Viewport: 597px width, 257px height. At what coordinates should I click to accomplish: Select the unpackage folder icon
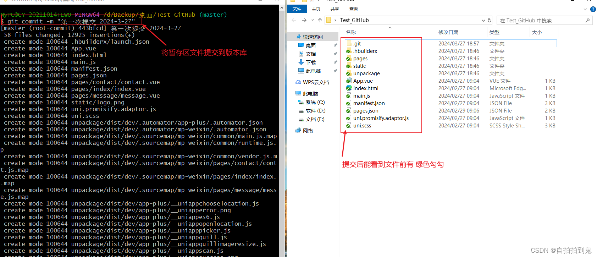pyautogui.click(x=349, y=73)
